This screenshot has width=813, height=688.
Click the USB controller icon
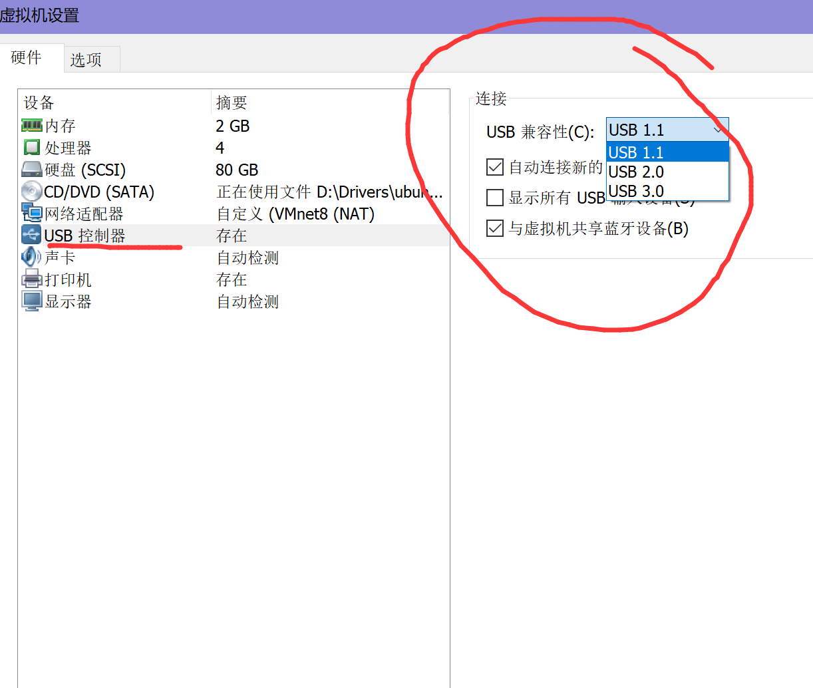[x=32, y=235]
